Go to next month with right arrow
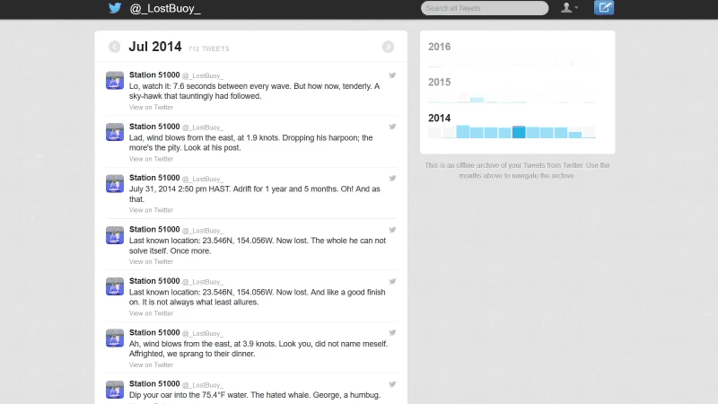718x404 pixels. coord(388,47)
